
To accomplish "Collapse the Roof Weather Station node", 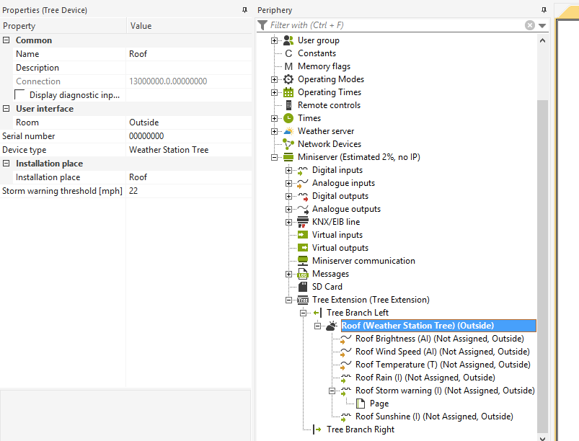I will [x=317, y=326].
